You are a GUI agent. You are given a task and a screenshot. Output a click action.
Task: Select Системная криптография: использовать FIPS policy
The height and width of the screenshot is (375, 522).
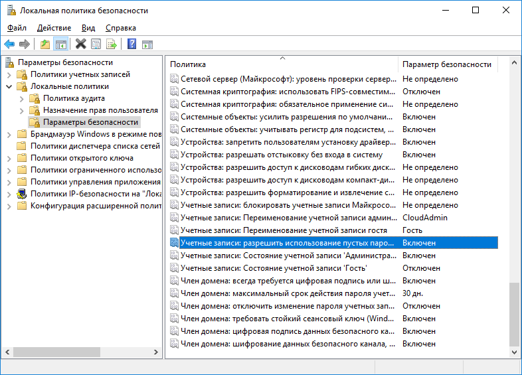tap(333, 92)
